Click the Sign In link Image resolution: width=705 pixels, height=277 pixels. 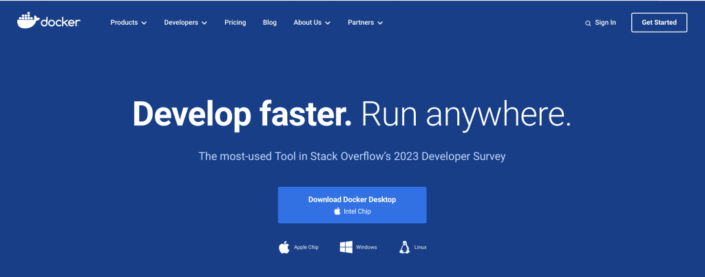pos(605,23)
